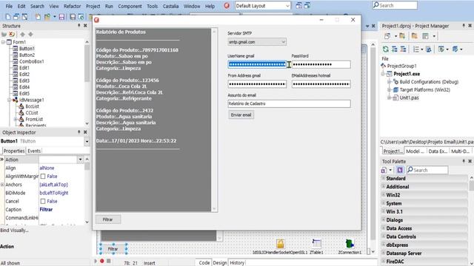Switch to the Events tab
This screenshot has width=474, height=266.
(x=34, y=151)
